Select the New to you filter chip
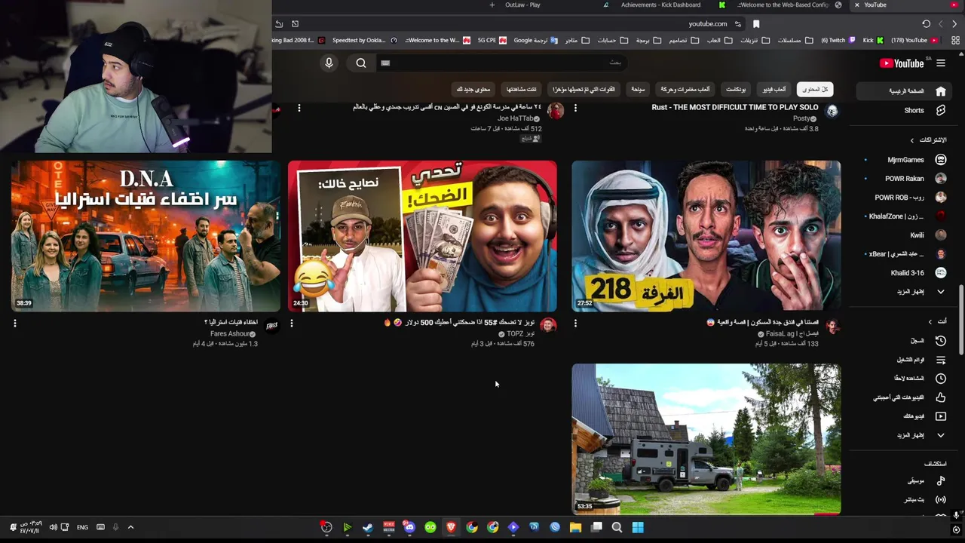The image size is (965, 543). click(473, 89)
